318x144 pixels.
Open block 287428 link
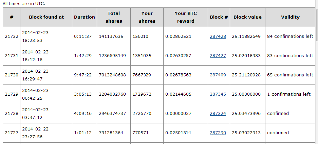[218, 37]
